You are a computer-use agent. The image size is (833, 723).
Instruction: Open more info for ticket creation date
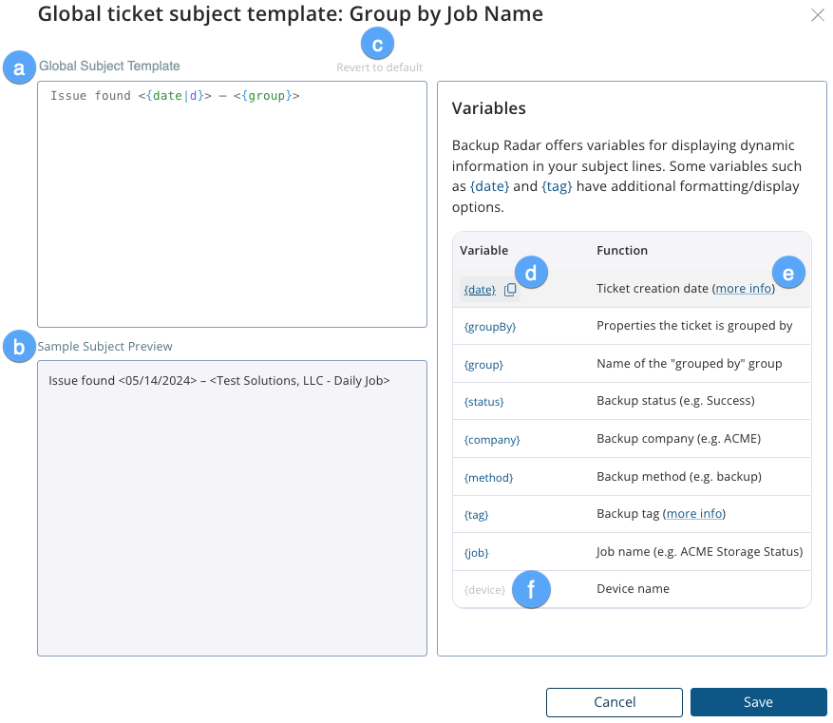click(744, 289)
